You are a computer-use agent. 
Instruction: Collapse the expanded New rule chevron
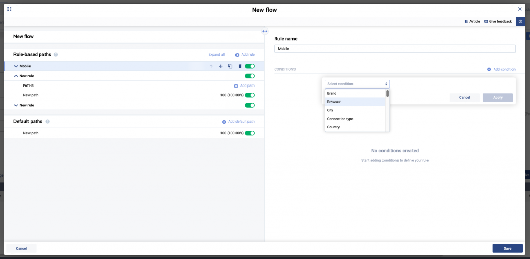pyautogui.click(x=16, y=76)
